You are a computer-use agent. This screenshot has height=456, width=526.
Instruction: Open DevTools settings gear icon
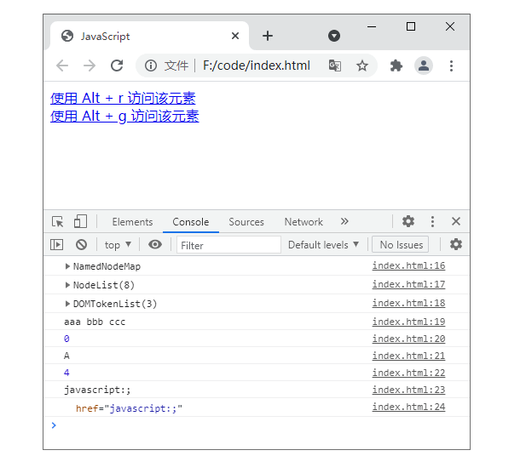pyautogui.click(x=408, y=221)
